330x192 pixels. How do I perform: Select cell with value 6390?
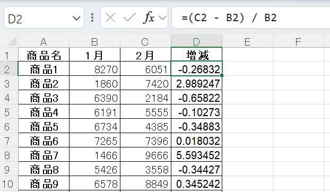coord(95,98)
